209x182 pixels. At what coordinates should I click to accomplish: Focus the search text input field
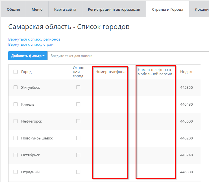tap(127, 56)
